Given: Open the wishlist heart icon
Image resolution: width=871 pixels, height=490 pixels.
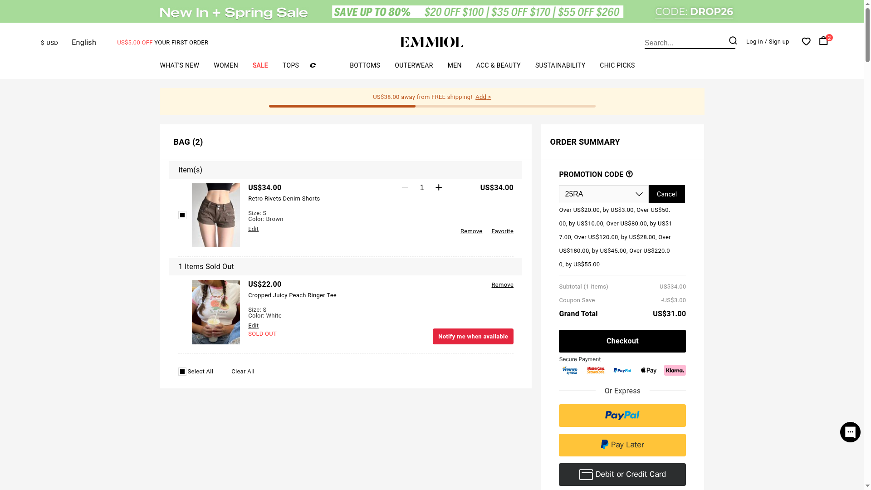Looking at the screenshot, I should 806,42.
